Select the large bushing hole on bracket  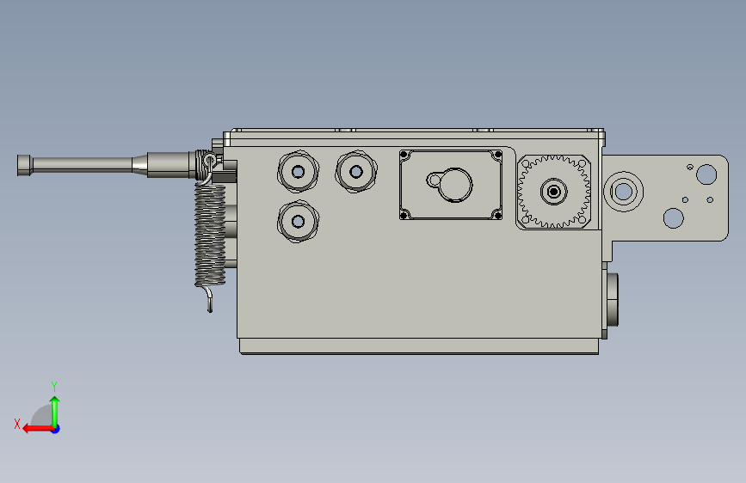(x=624, y=192)
